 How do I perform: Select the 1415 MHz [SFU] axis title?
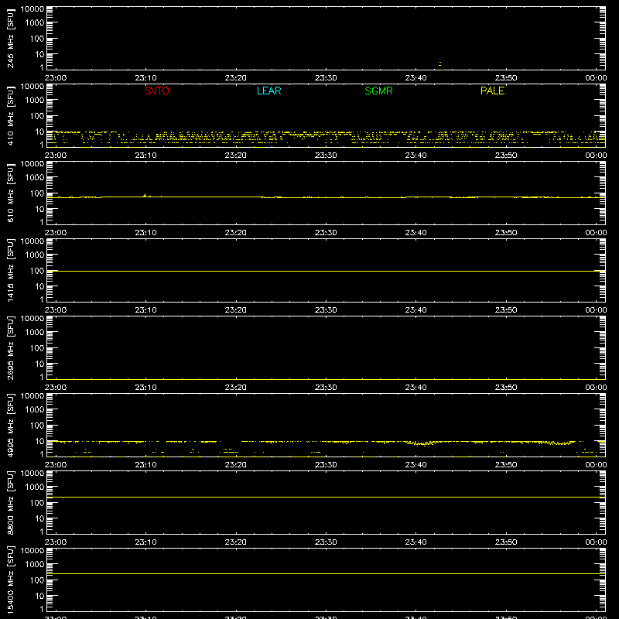[10, 270]
